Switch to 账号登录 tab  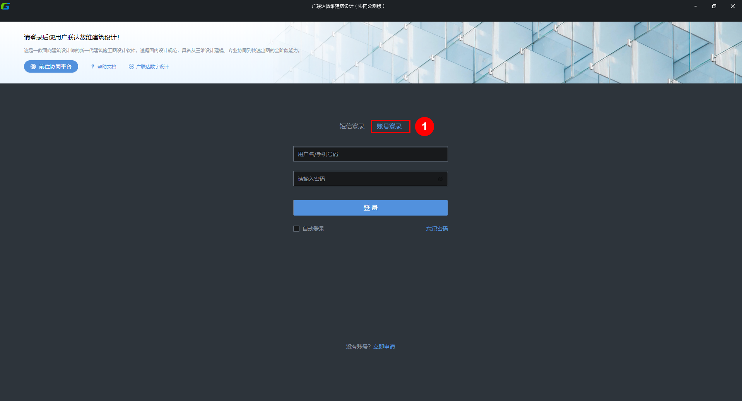[x=389, y=126]
